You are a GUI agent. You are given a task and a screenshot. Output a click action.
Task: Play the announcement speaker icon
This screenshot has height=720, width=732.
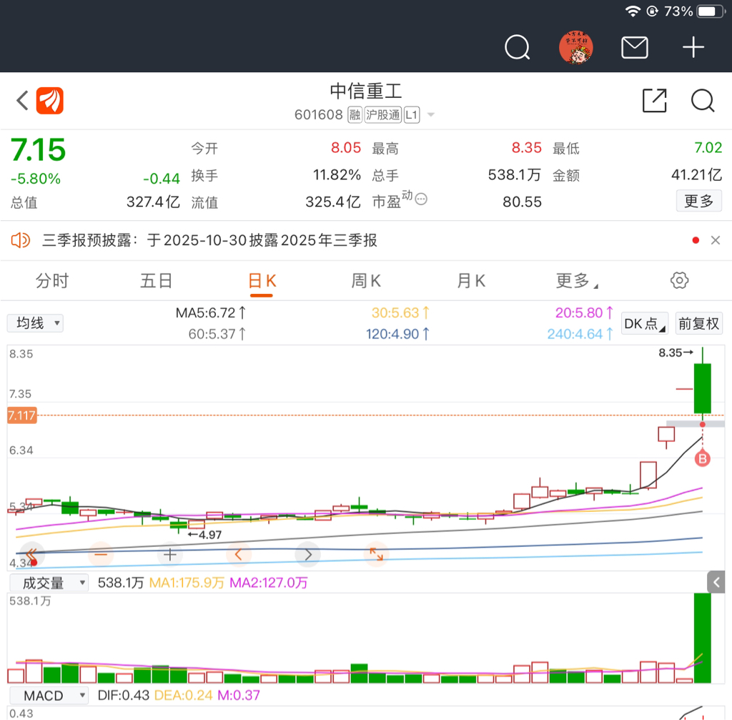click(21, 240)
